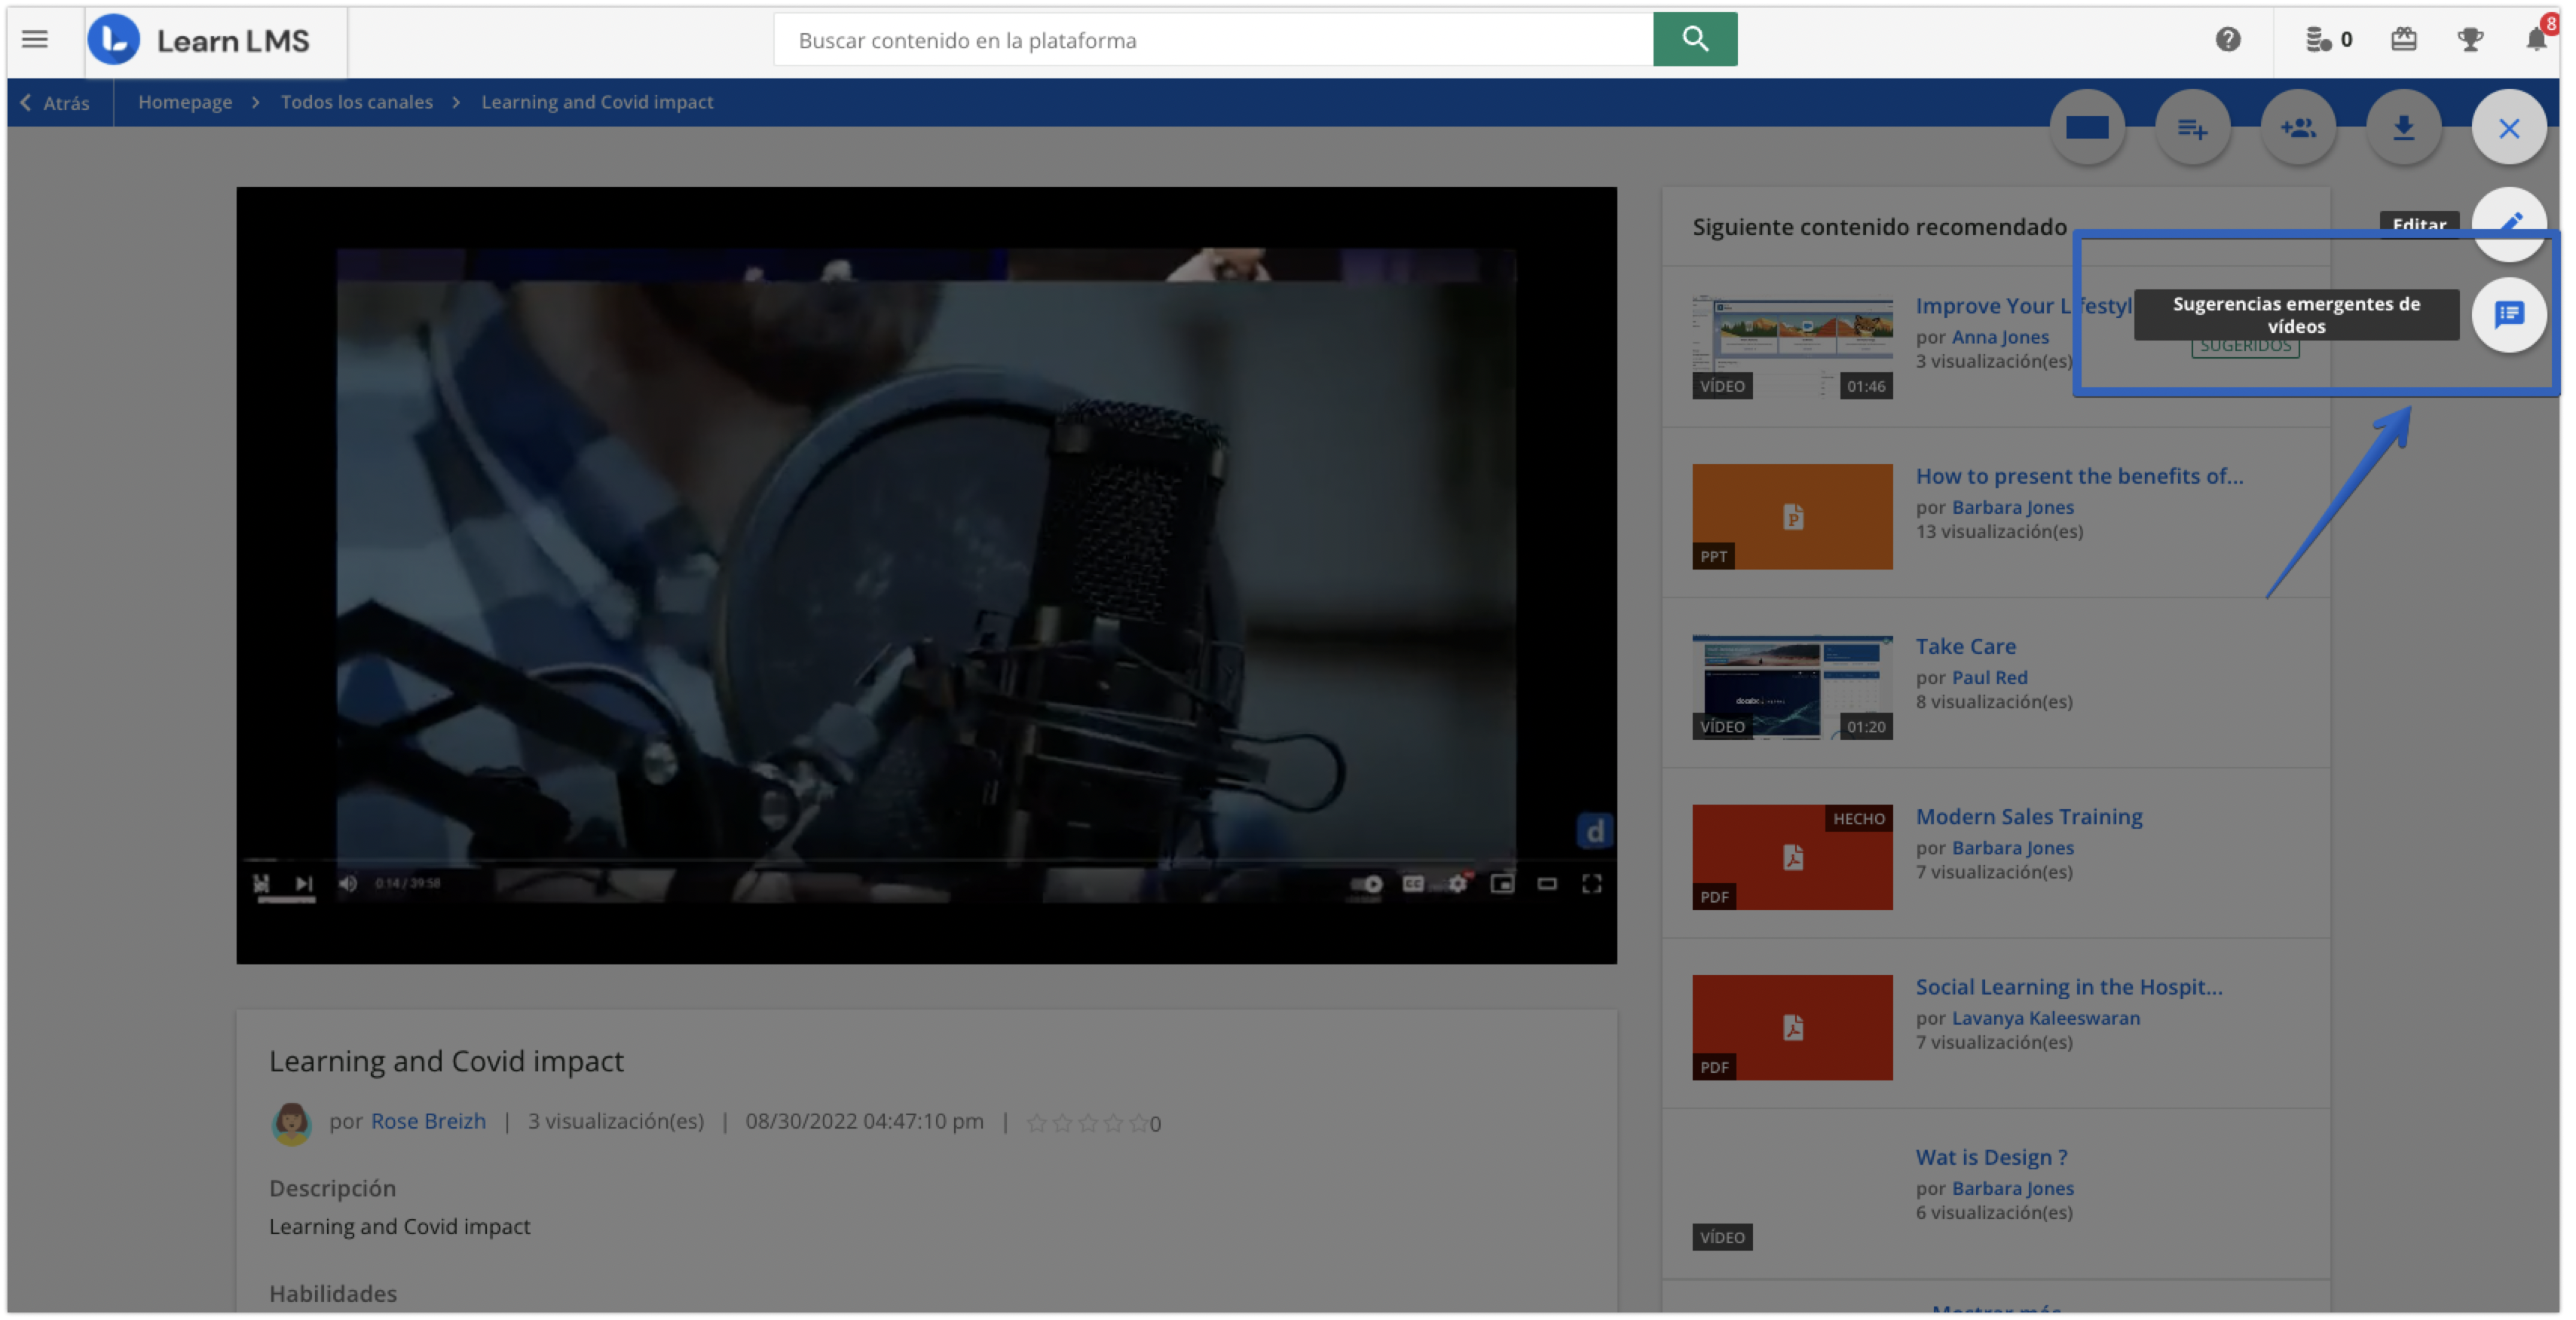Toggle autoplay switch in video player
Viewport: 2576px width, 1320px height.
pyautogui.click(x=1366, y=884)
